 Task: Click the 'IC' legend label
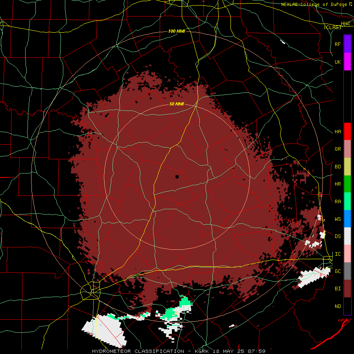tap(337, 254)
